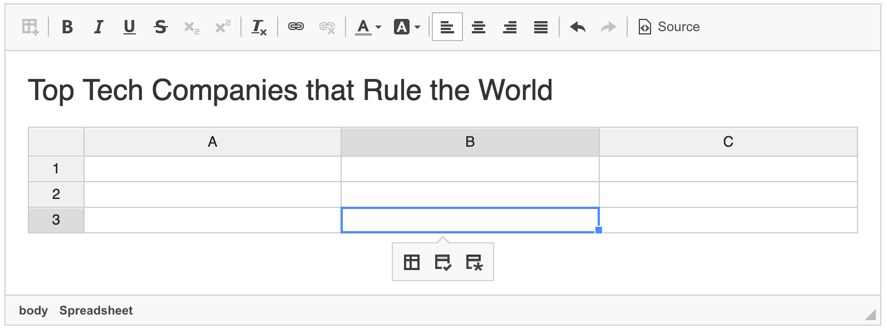
Task: Select Align Right
Action: tap(510, 27)
